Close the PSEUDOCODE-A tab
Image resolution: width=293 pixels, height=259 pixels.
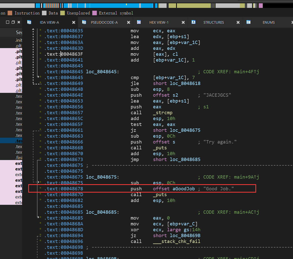[x=129, y=22]
